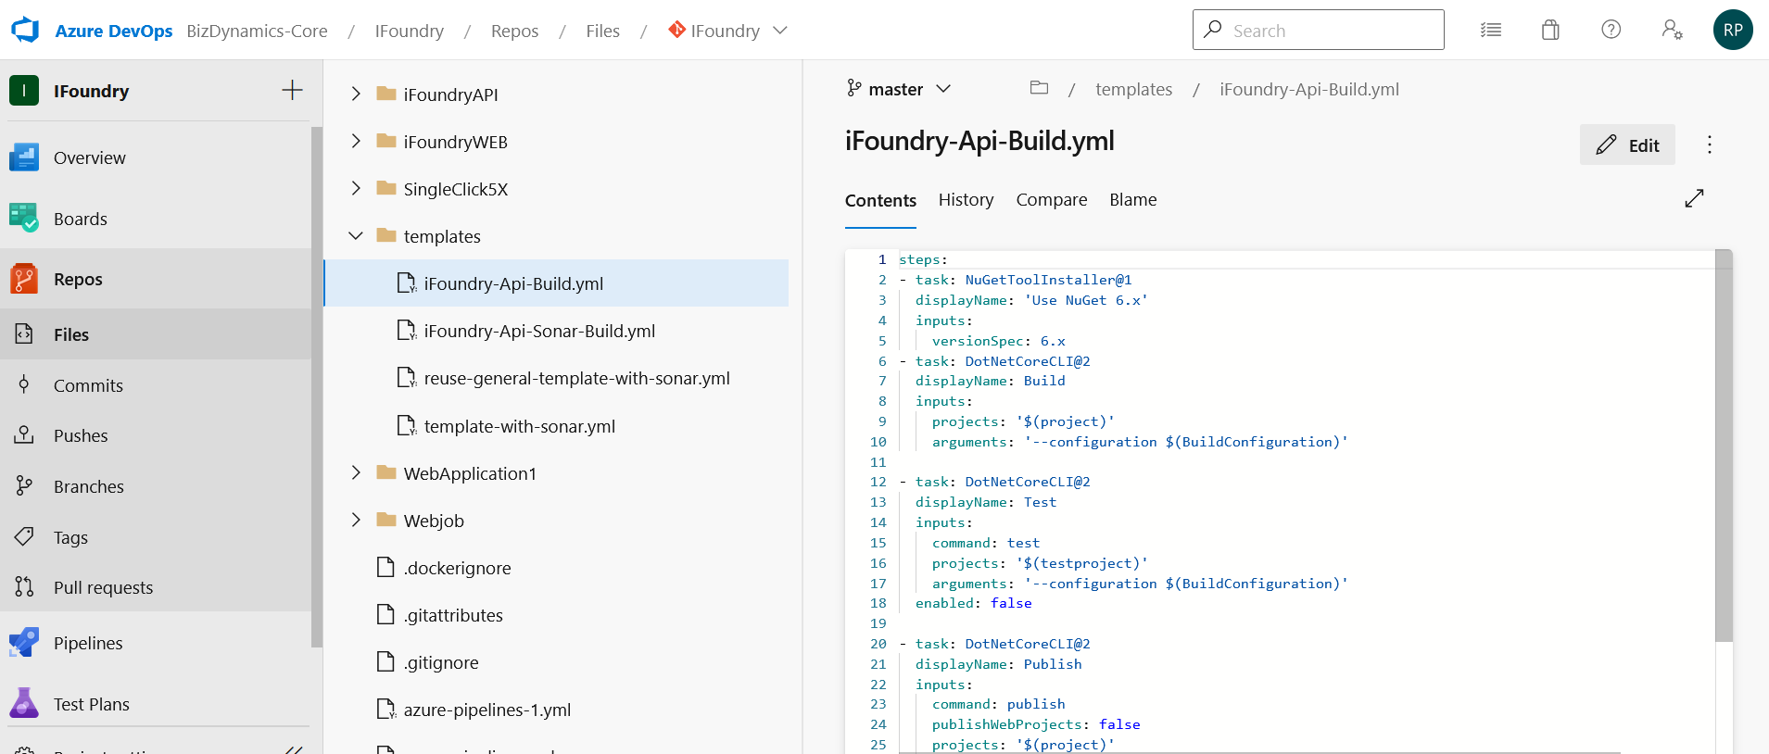
Task: Click IFoundry project breadcrumb link
Action: (409, 31)
